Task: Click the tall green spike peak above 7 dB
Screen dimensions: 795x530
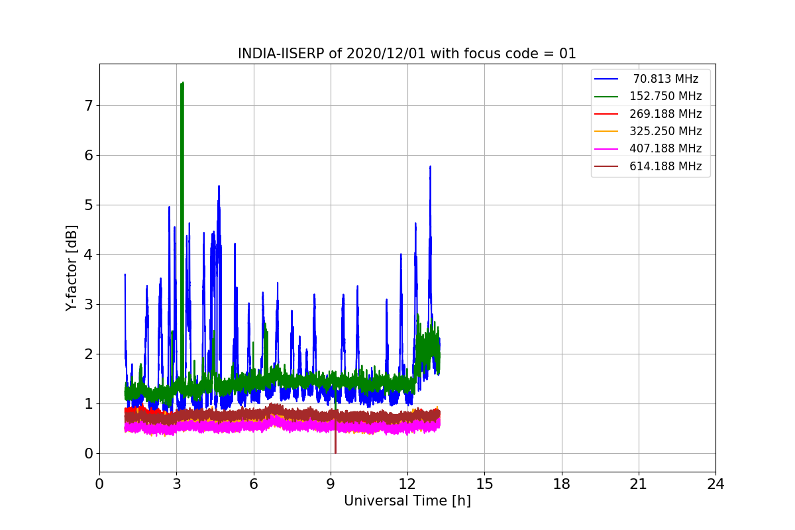Action: point(182,84)
